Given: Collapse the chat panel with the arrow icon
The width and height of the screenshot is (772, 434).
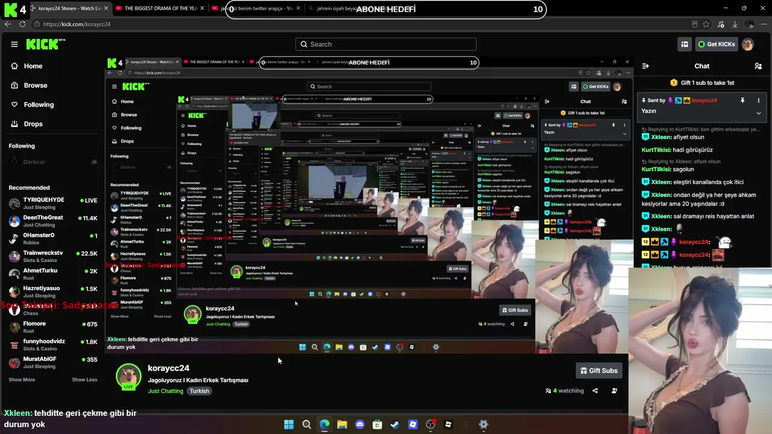Looking at the screenshot, I should tap(645, 66).
